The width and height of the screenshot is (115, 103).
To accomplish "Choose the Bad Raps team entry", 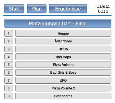I will pos(63,57).
